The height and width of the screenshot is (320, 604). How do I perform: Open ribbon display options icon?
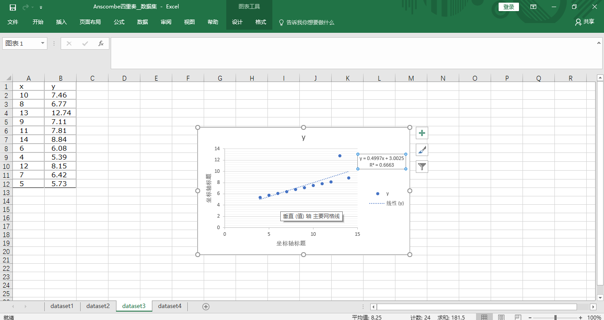[x=534, y=7]
